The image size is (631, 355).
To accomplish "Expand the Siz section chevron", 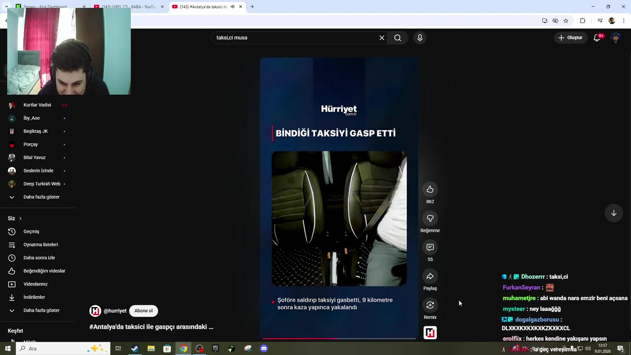I will tap(20, 218).
